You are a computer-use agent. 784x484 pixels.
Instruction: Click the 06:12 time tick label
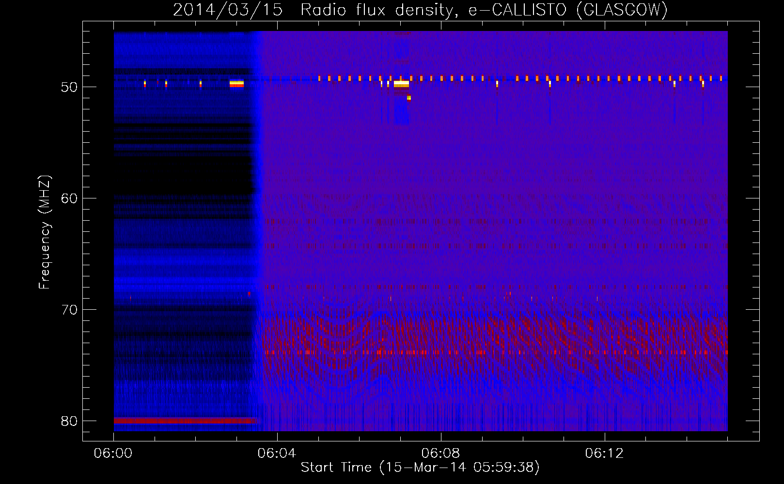pyautogui.click(x=604, y=454)
